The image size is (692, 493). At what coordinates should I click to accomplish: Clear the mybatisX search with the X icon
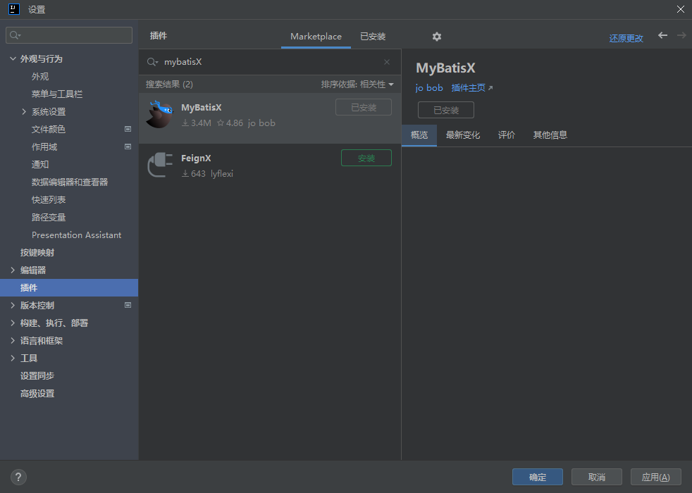pyautogui.click(x=387, y=62)
